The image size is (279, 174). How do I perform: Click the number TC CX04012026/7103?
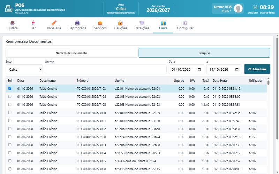tap(91, 89)
